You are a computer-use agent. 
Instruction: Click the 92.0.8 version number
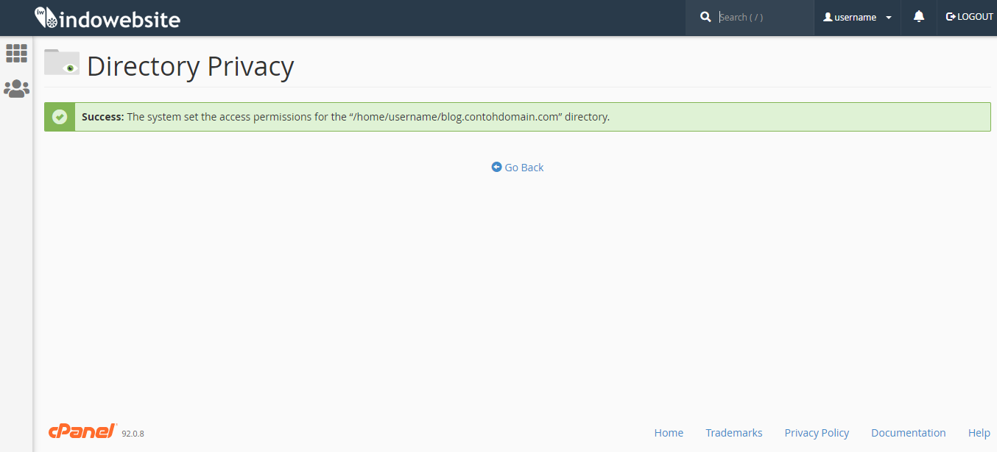(x=133, y=434)
